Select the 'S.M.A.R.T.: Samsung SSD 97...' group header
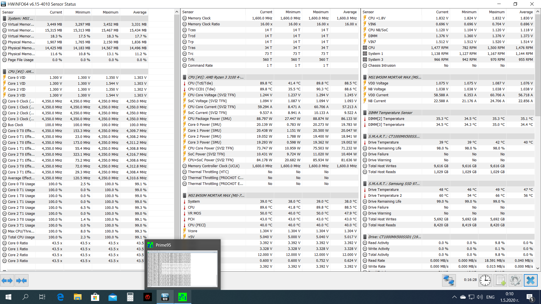Screen dimensions: 541x304 pyautogui.click(x=448, y=184)
